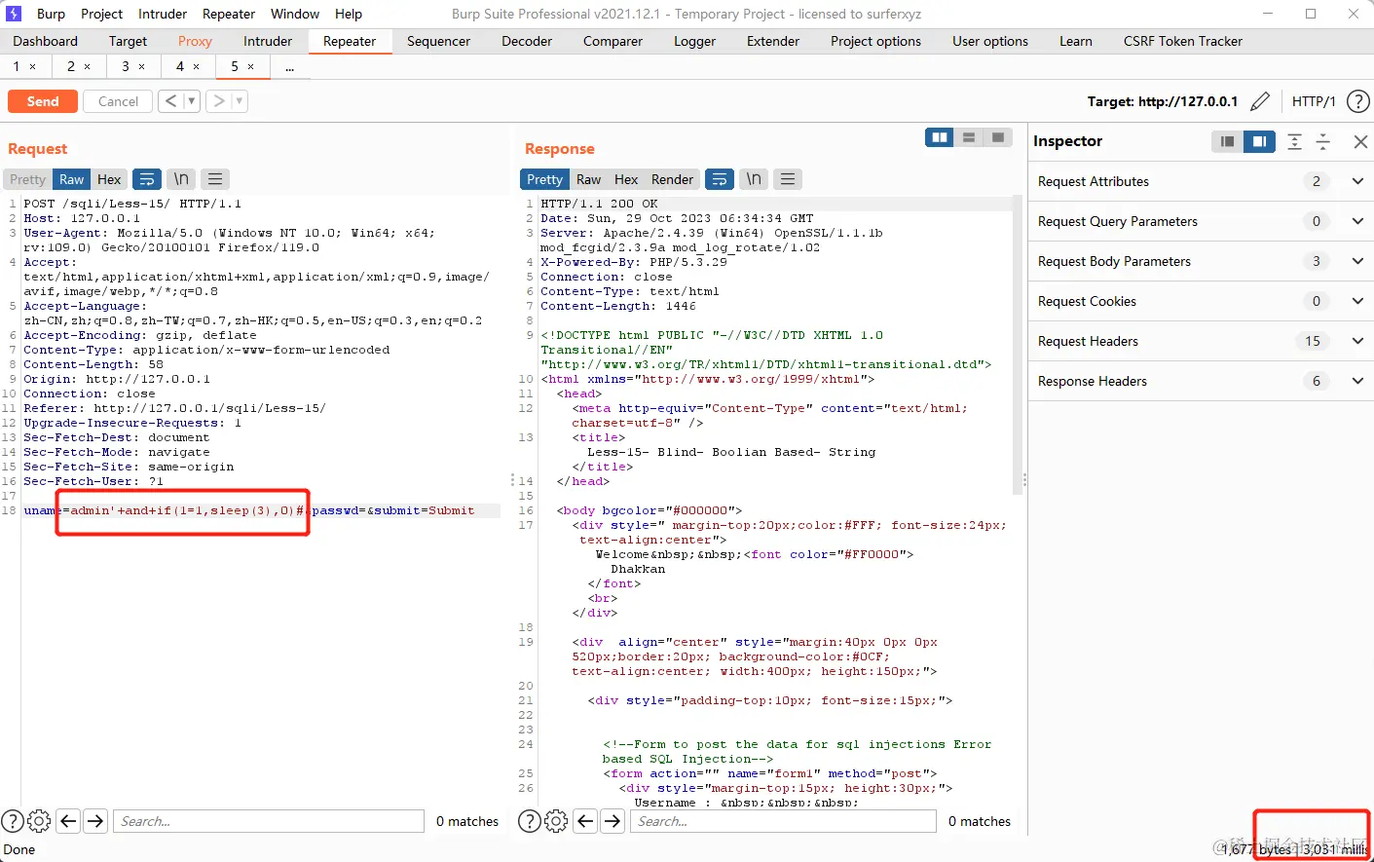Close Repeater tab 3 with its x
Screen dimensions: 1374x862
coord(142,66)
